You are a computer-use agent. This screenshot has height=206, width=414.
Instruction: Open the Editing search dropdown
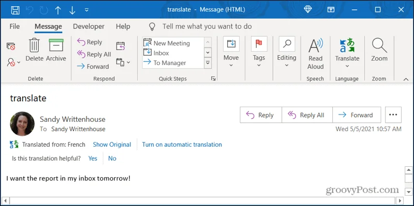[x=287, y=52]
